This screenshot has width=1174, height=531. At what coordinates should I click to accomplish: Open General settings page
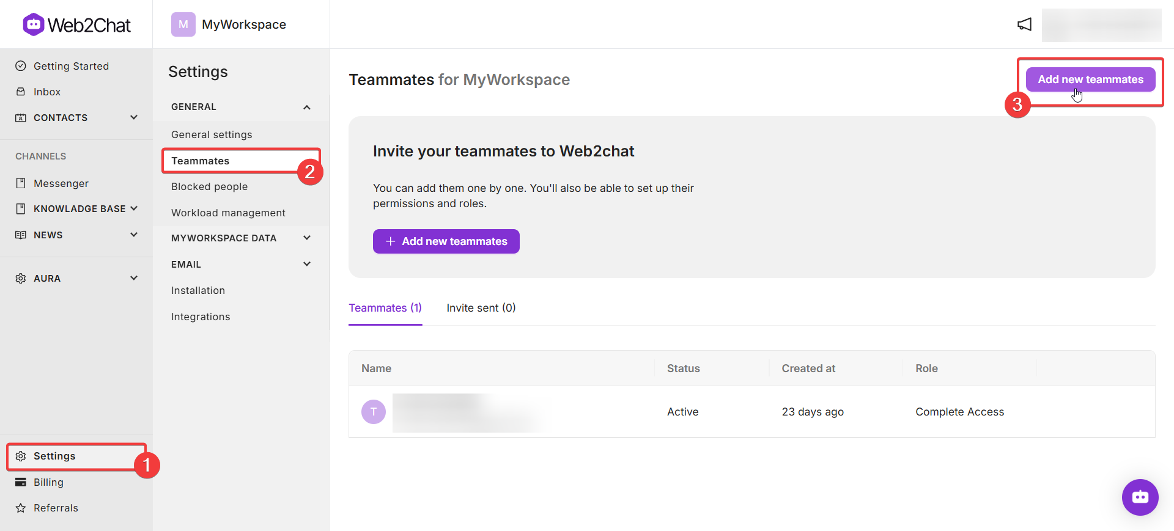212,134
